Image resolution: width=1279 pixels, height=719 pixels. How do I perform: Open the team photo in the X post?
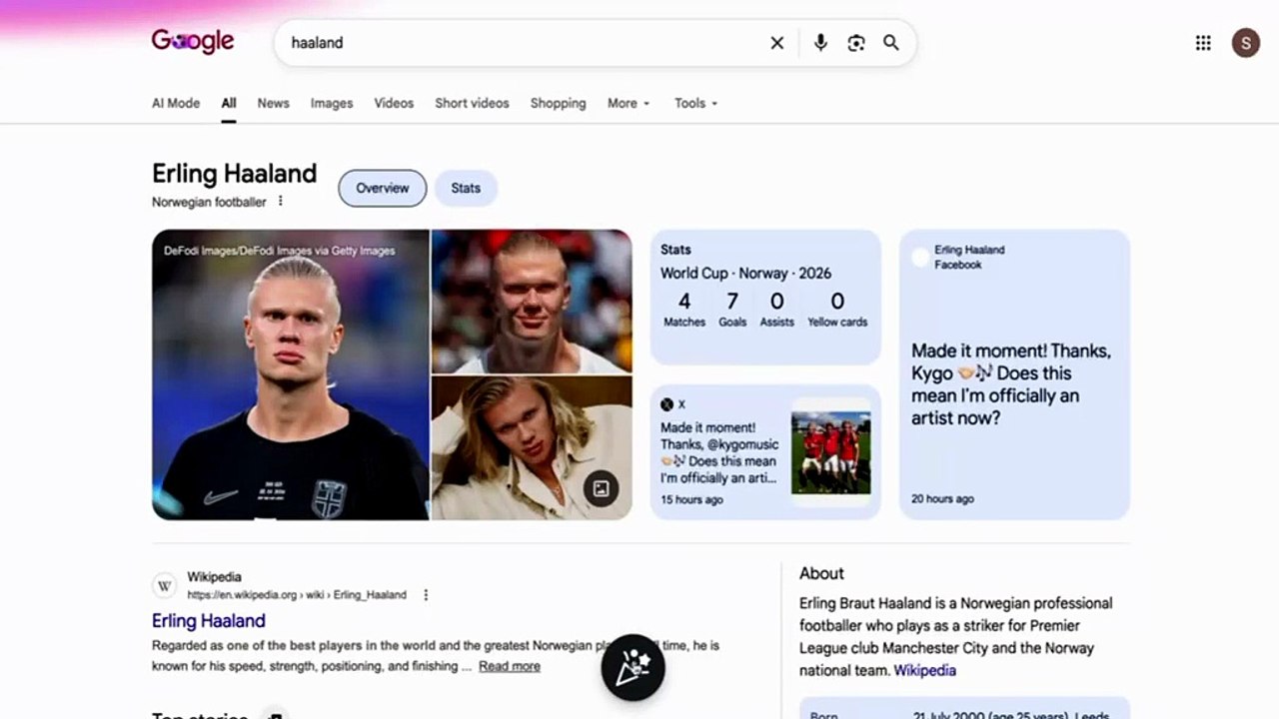click(830, 452)
